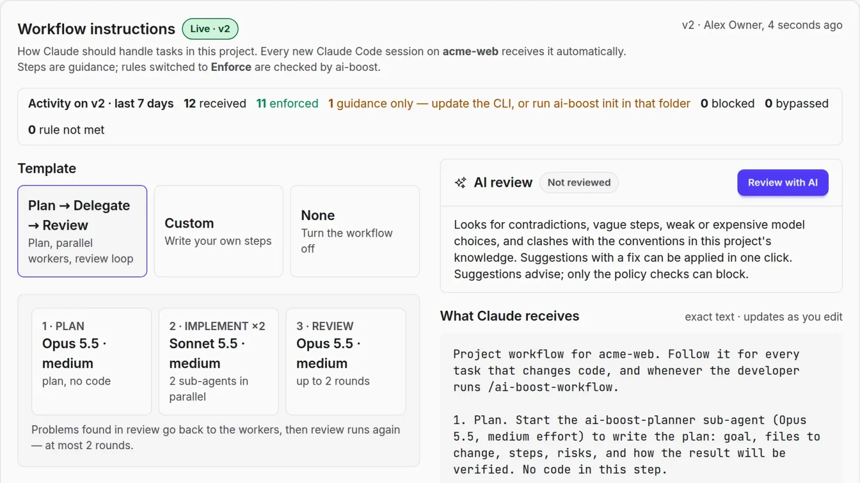Click the AI review sparkle icon
This screenshot has height=483, width=860.
[x=461, y=182]
